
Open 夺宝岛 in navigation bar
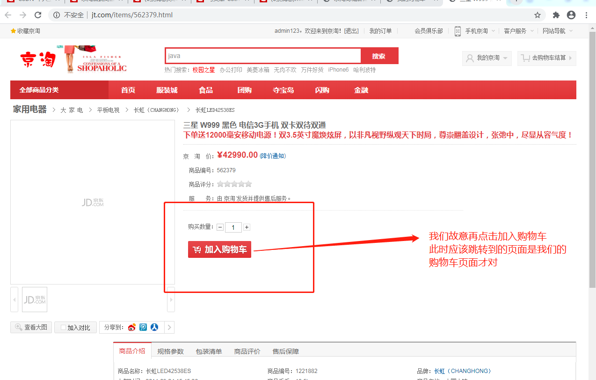click(x=283, y=90)
